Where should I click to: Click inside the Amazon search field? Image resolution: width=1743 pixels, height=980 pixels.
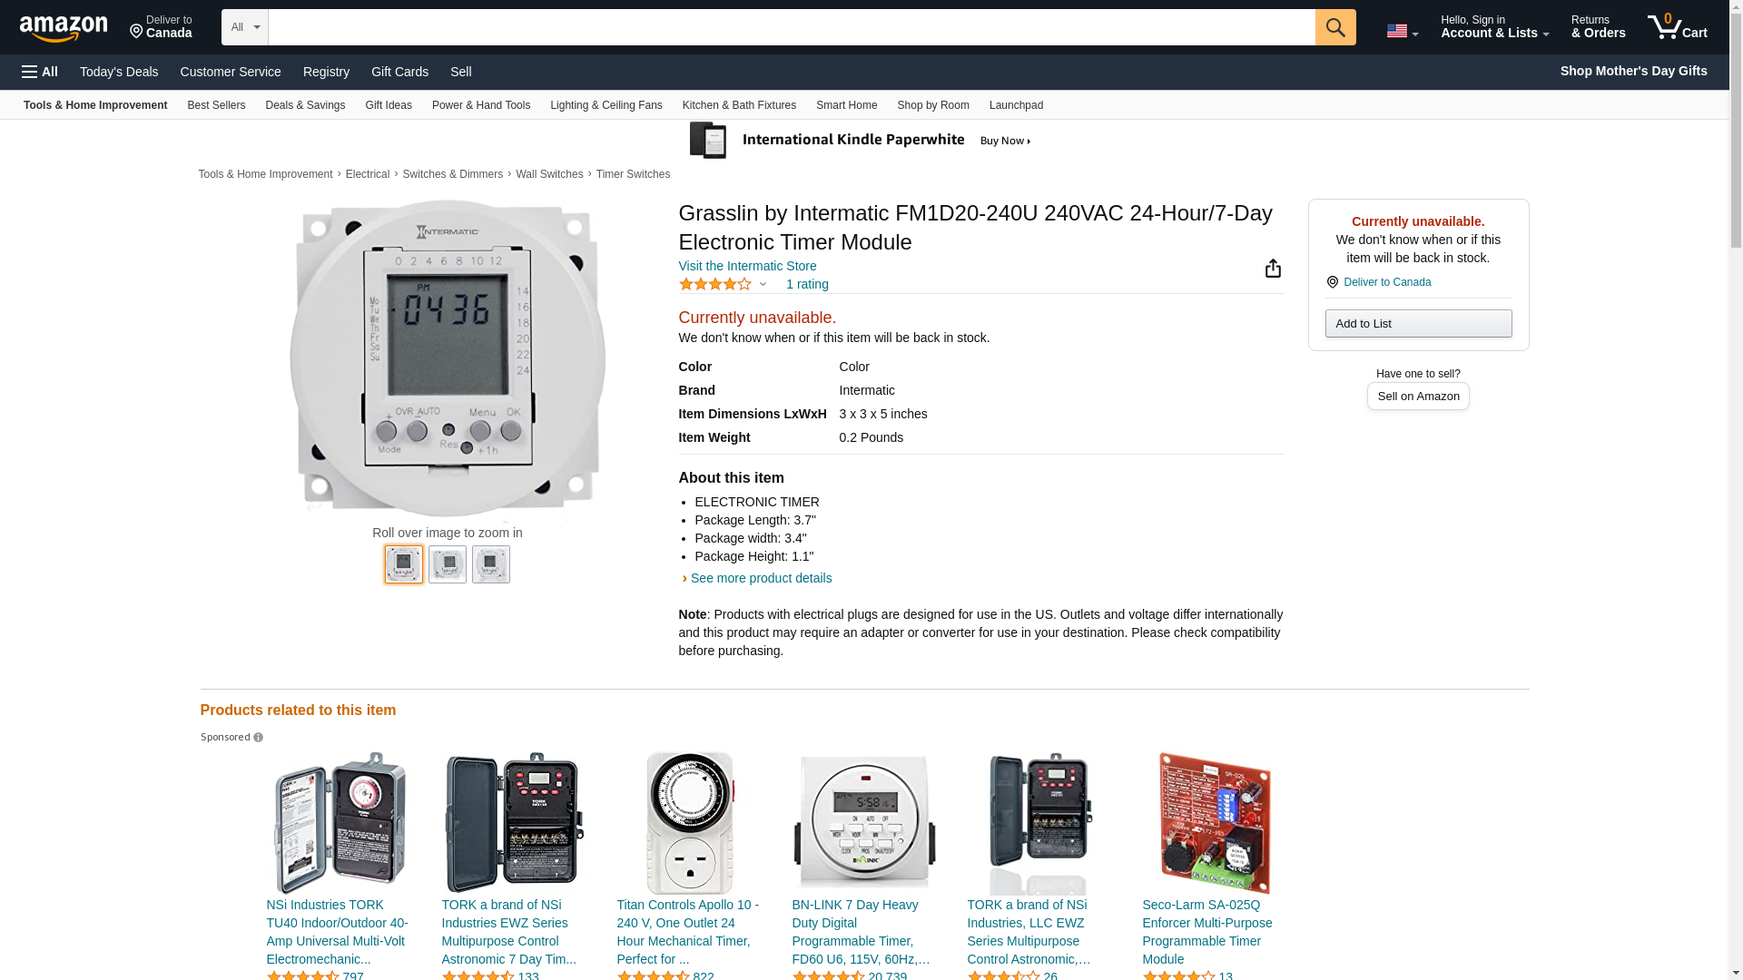pyautogui.click(x=792, y=27)
